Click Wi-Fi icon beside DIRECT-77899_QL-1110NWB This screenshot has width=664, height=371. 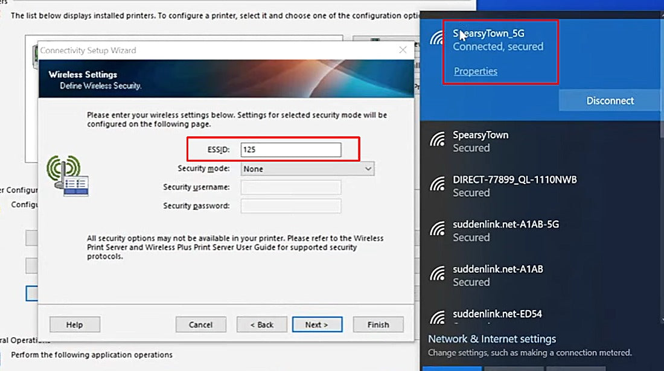[x=437, y=185]
